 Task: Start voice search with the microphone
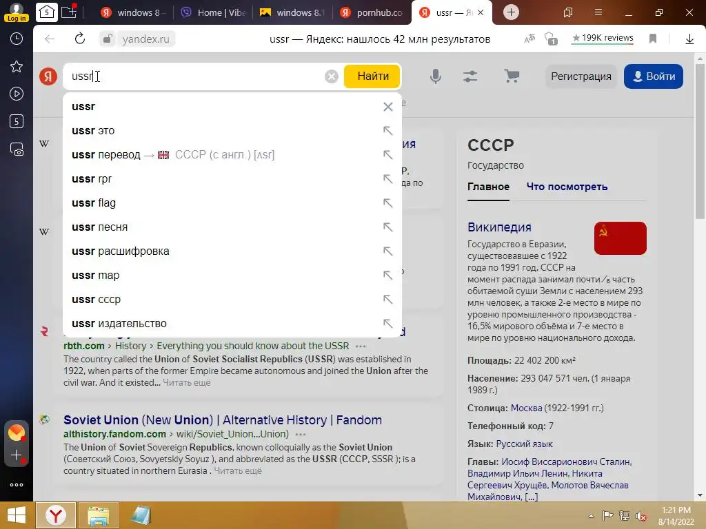436,76
